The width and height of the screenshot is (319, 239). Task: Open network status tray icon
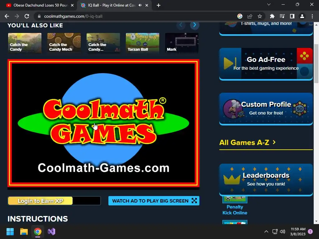(275, 232)
